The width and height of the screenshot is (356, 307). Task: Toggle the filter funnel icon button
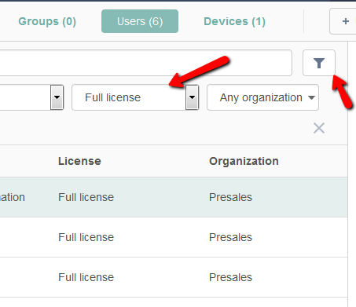tap(319, 63)
